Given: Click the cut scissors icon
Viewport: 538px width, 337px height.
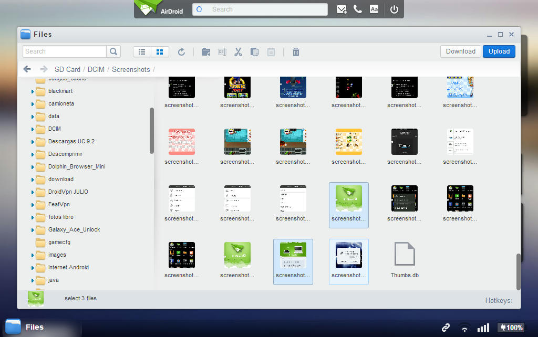Looking at the screenshot, I should click(238, 51).
